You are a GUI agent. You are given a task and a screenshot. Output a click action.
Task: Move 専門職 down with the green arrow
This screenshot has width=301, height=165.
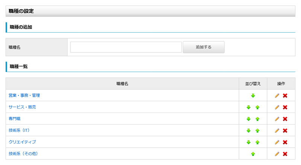248,119
